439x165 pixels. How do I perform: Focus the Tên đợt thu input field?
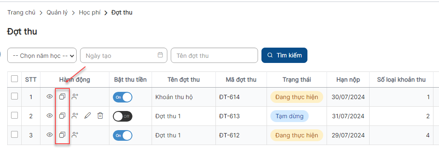tap(214, 55)
